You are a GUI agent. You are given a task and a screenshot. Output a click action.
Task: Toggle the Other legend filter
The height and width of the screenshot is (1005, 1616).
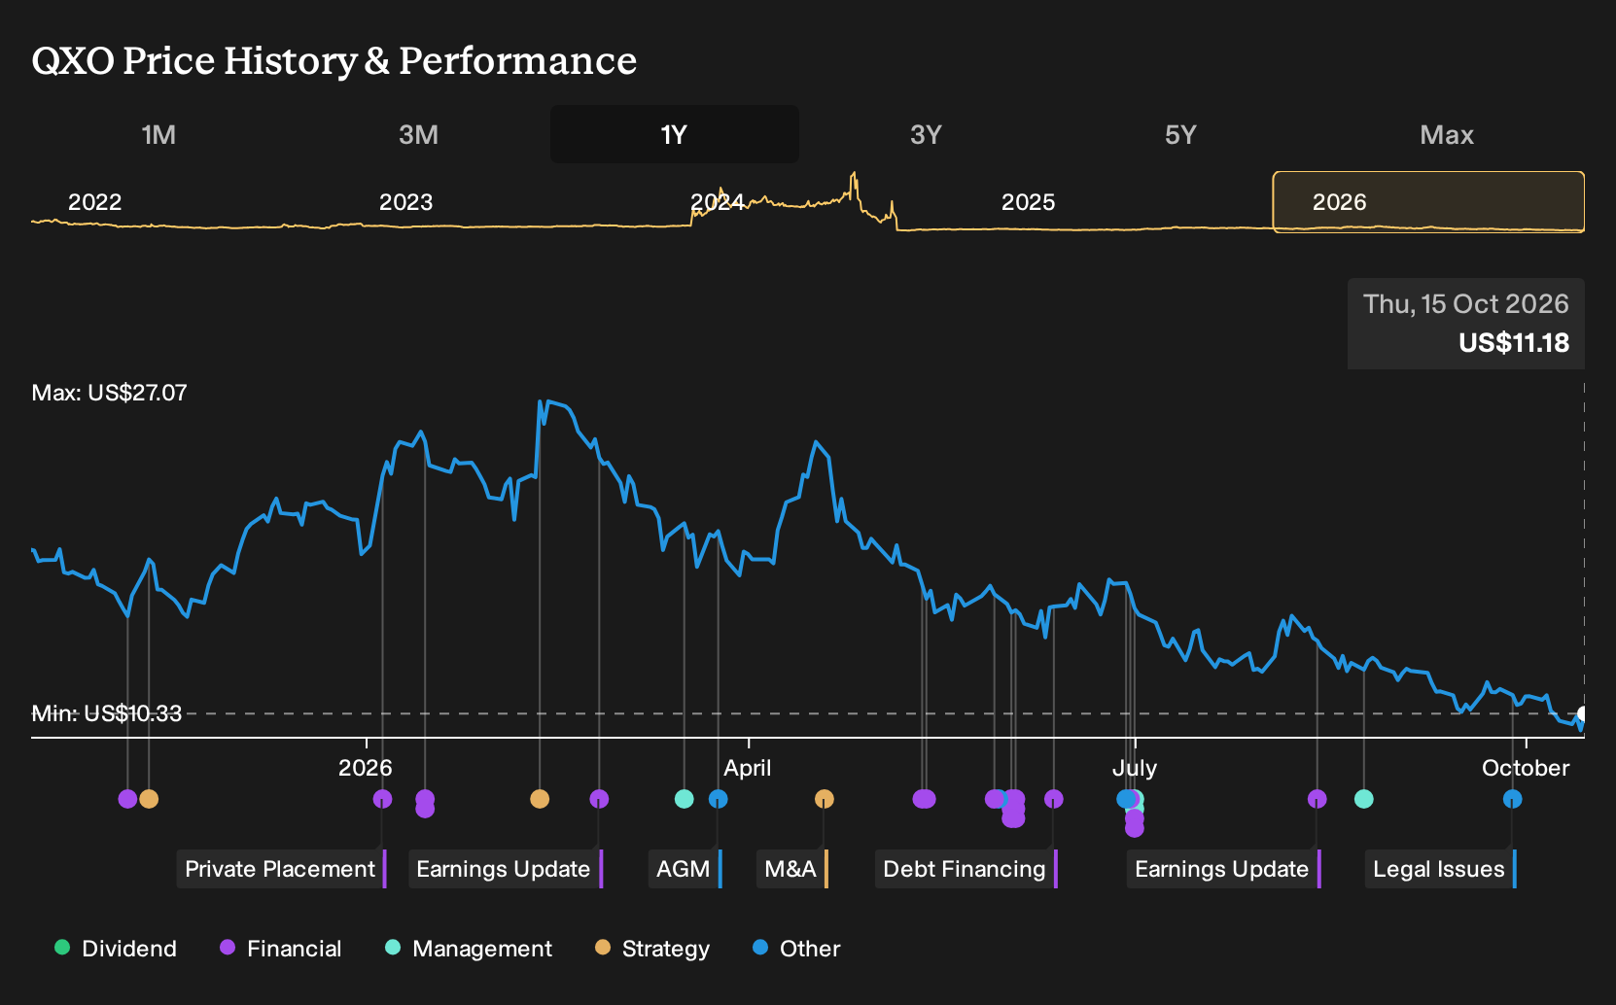[x=796, y=949]
